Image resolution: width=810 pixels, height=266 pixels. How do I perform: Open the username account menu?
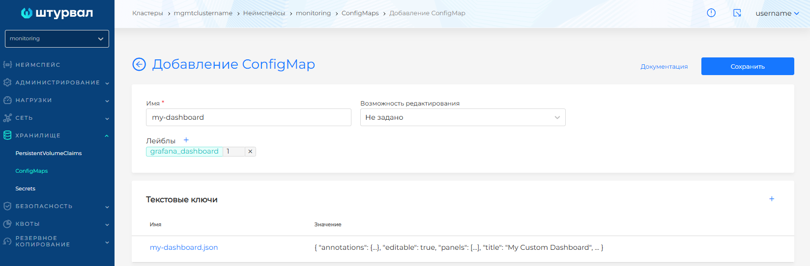tap(777, 13)
